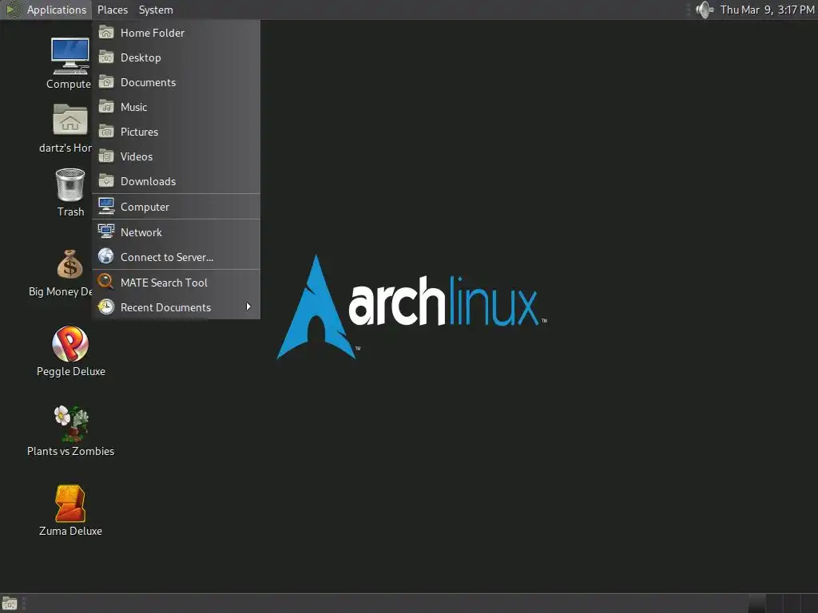Screen dimensions: 818x613
Task: Select Downloads in Places menu
Action: coord(177,181)
